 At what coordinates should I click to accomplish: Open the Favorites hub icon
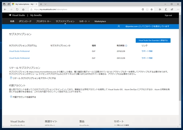pos(160,9)
